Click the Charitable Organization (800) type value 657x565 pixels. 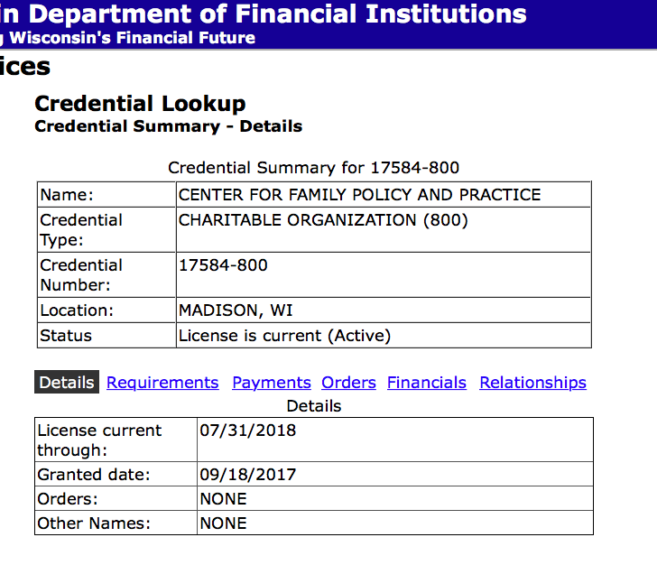323,220
